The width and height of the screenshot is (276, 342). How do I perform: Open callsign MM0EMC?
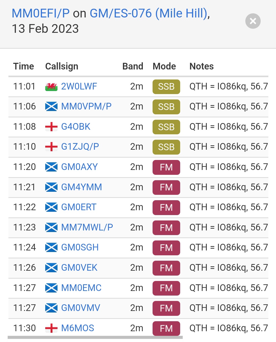point(81,288)
